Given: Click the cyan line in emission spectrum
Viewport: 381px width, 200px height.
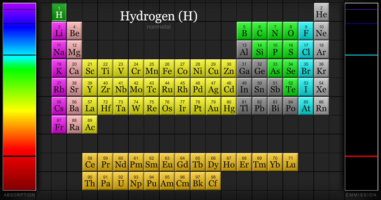Looking at the screenshot, I should coord(361,55).
